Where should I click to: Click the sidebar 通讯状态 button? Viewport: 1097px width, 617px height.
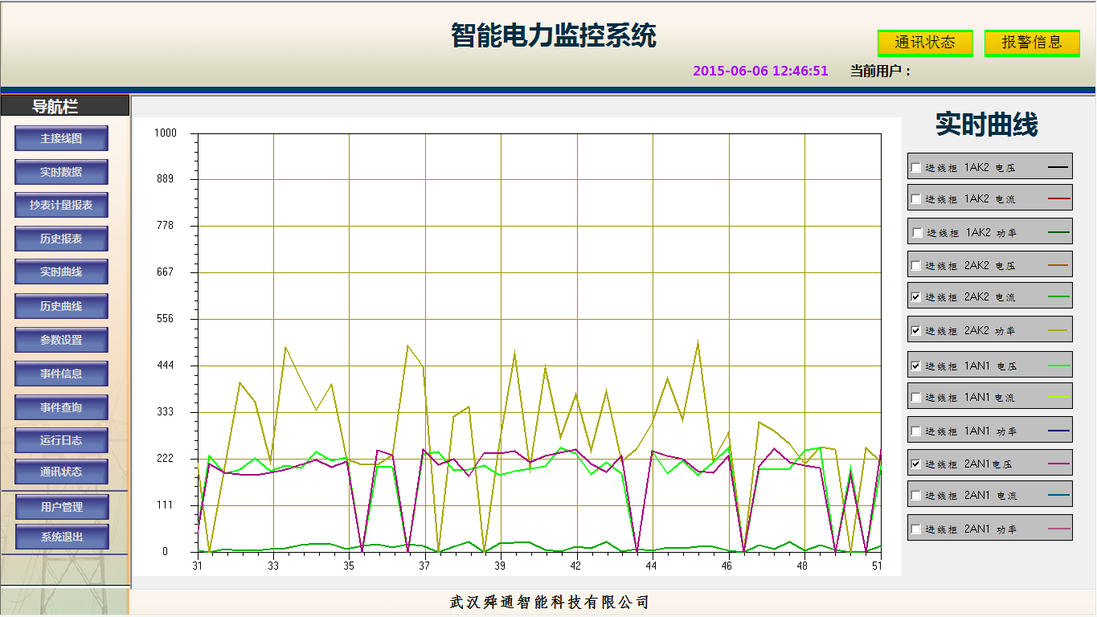(61, 472)
